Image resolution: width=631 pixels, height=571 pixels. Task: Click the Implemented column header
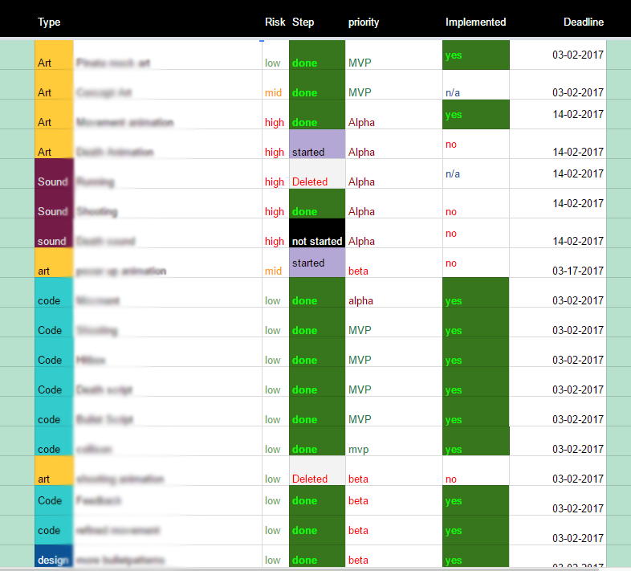tap(475, 22)
